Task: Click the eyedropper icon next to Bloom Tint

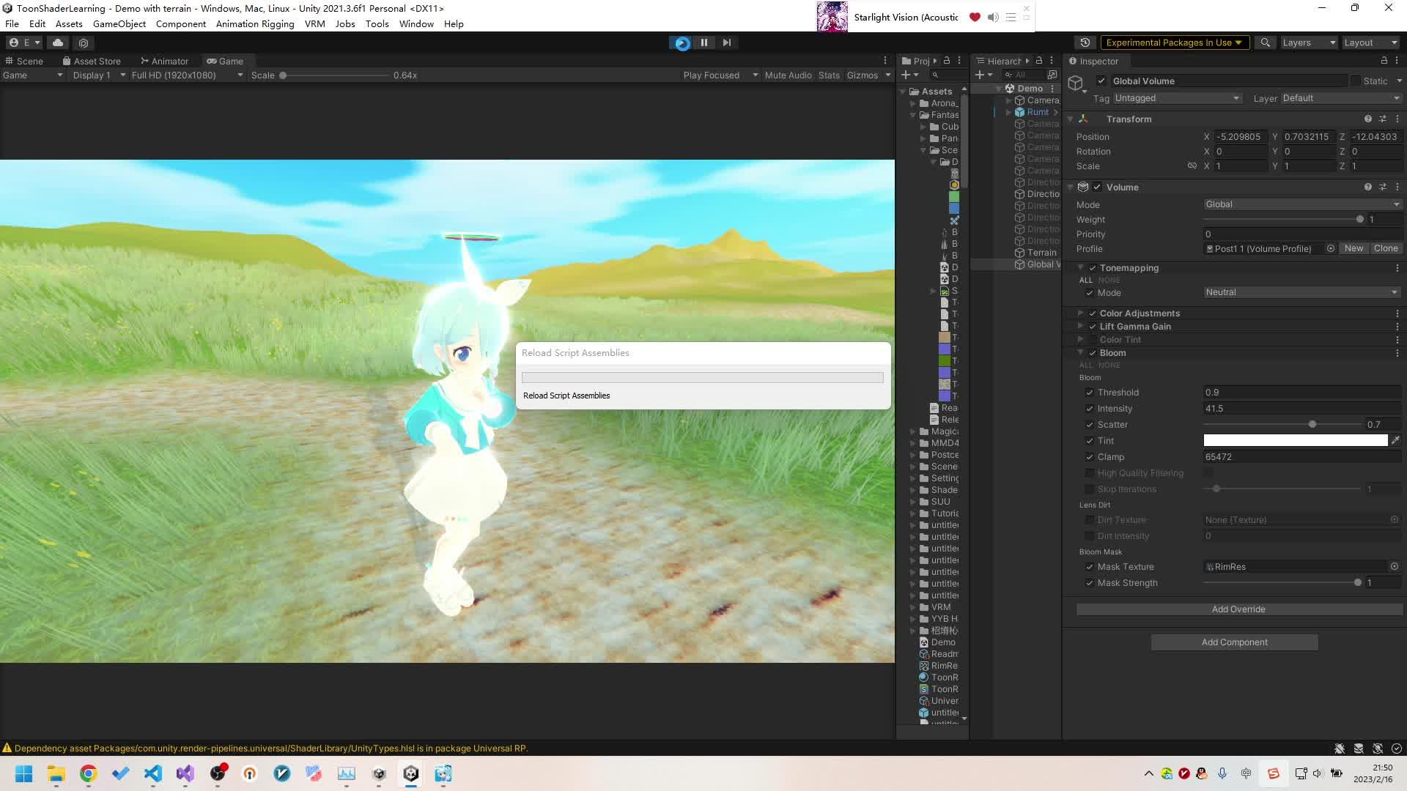Action: tap(1396, 440)
